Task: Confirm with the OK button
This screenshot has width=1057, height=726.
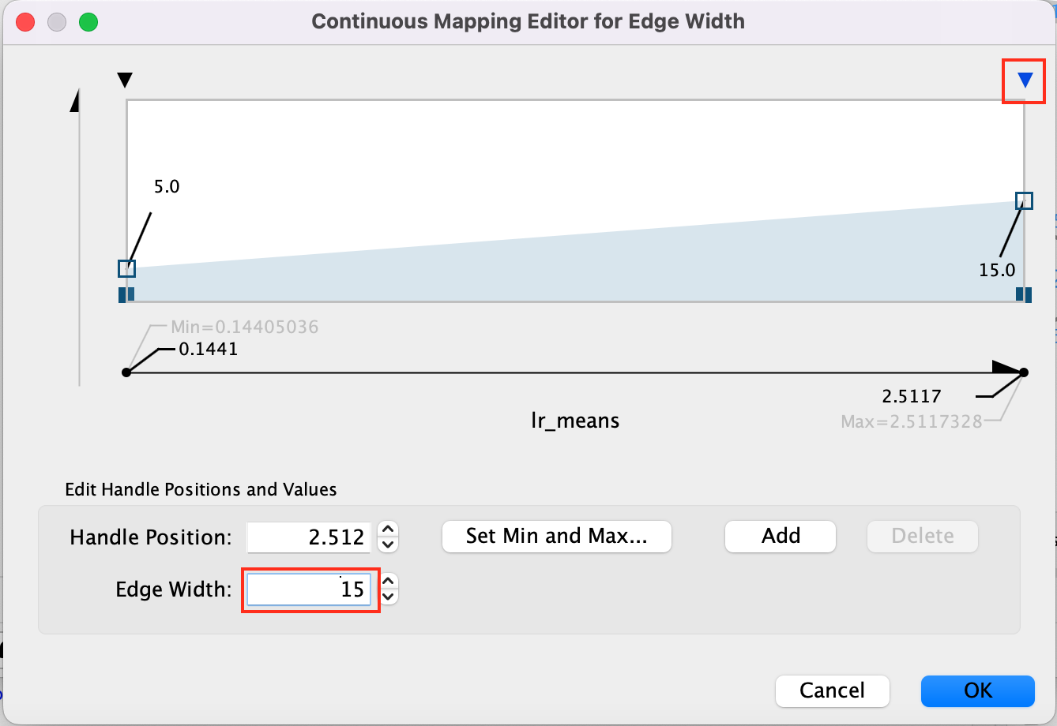Action: (x=977, y=690)
